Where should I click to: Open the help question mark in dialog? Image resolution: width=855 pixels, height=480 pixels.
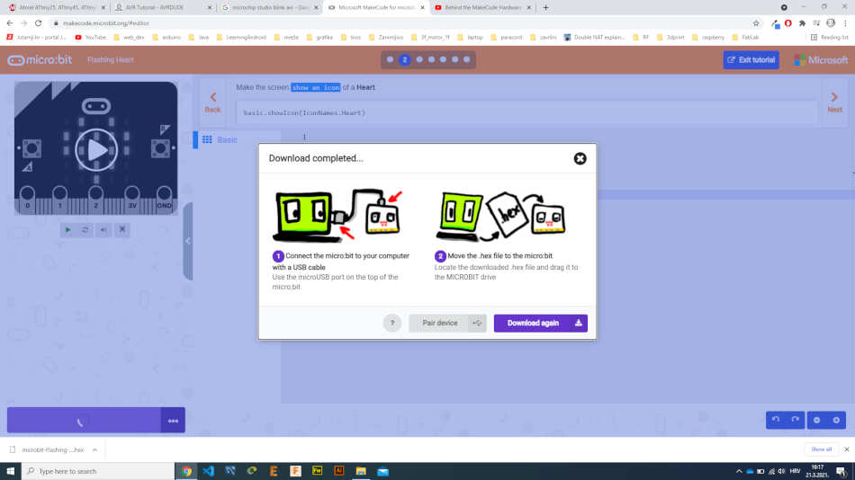tap(392, 323)
